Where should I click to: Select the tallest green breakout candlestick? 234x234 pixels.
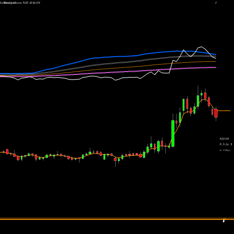click(173, 133)
